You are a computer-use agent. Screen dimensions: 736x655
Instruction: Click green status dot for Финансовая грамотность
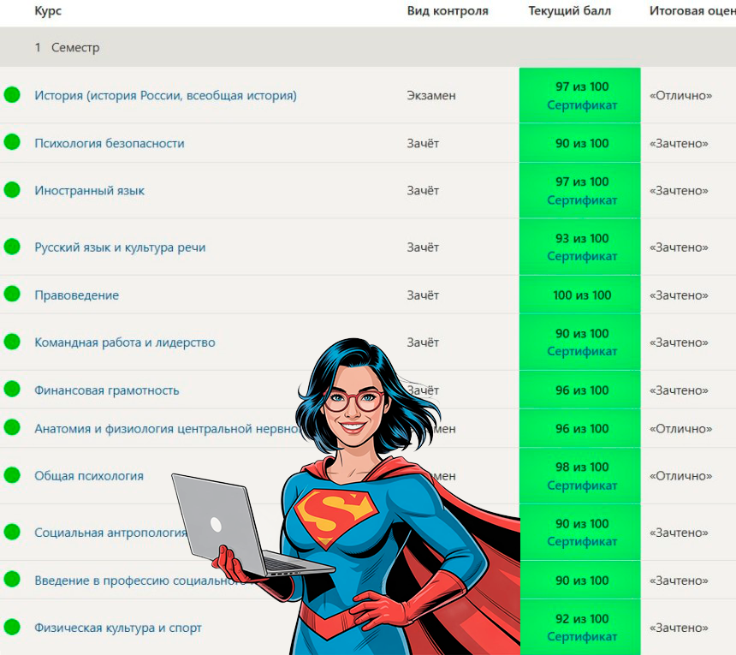(x=12, y=390)
